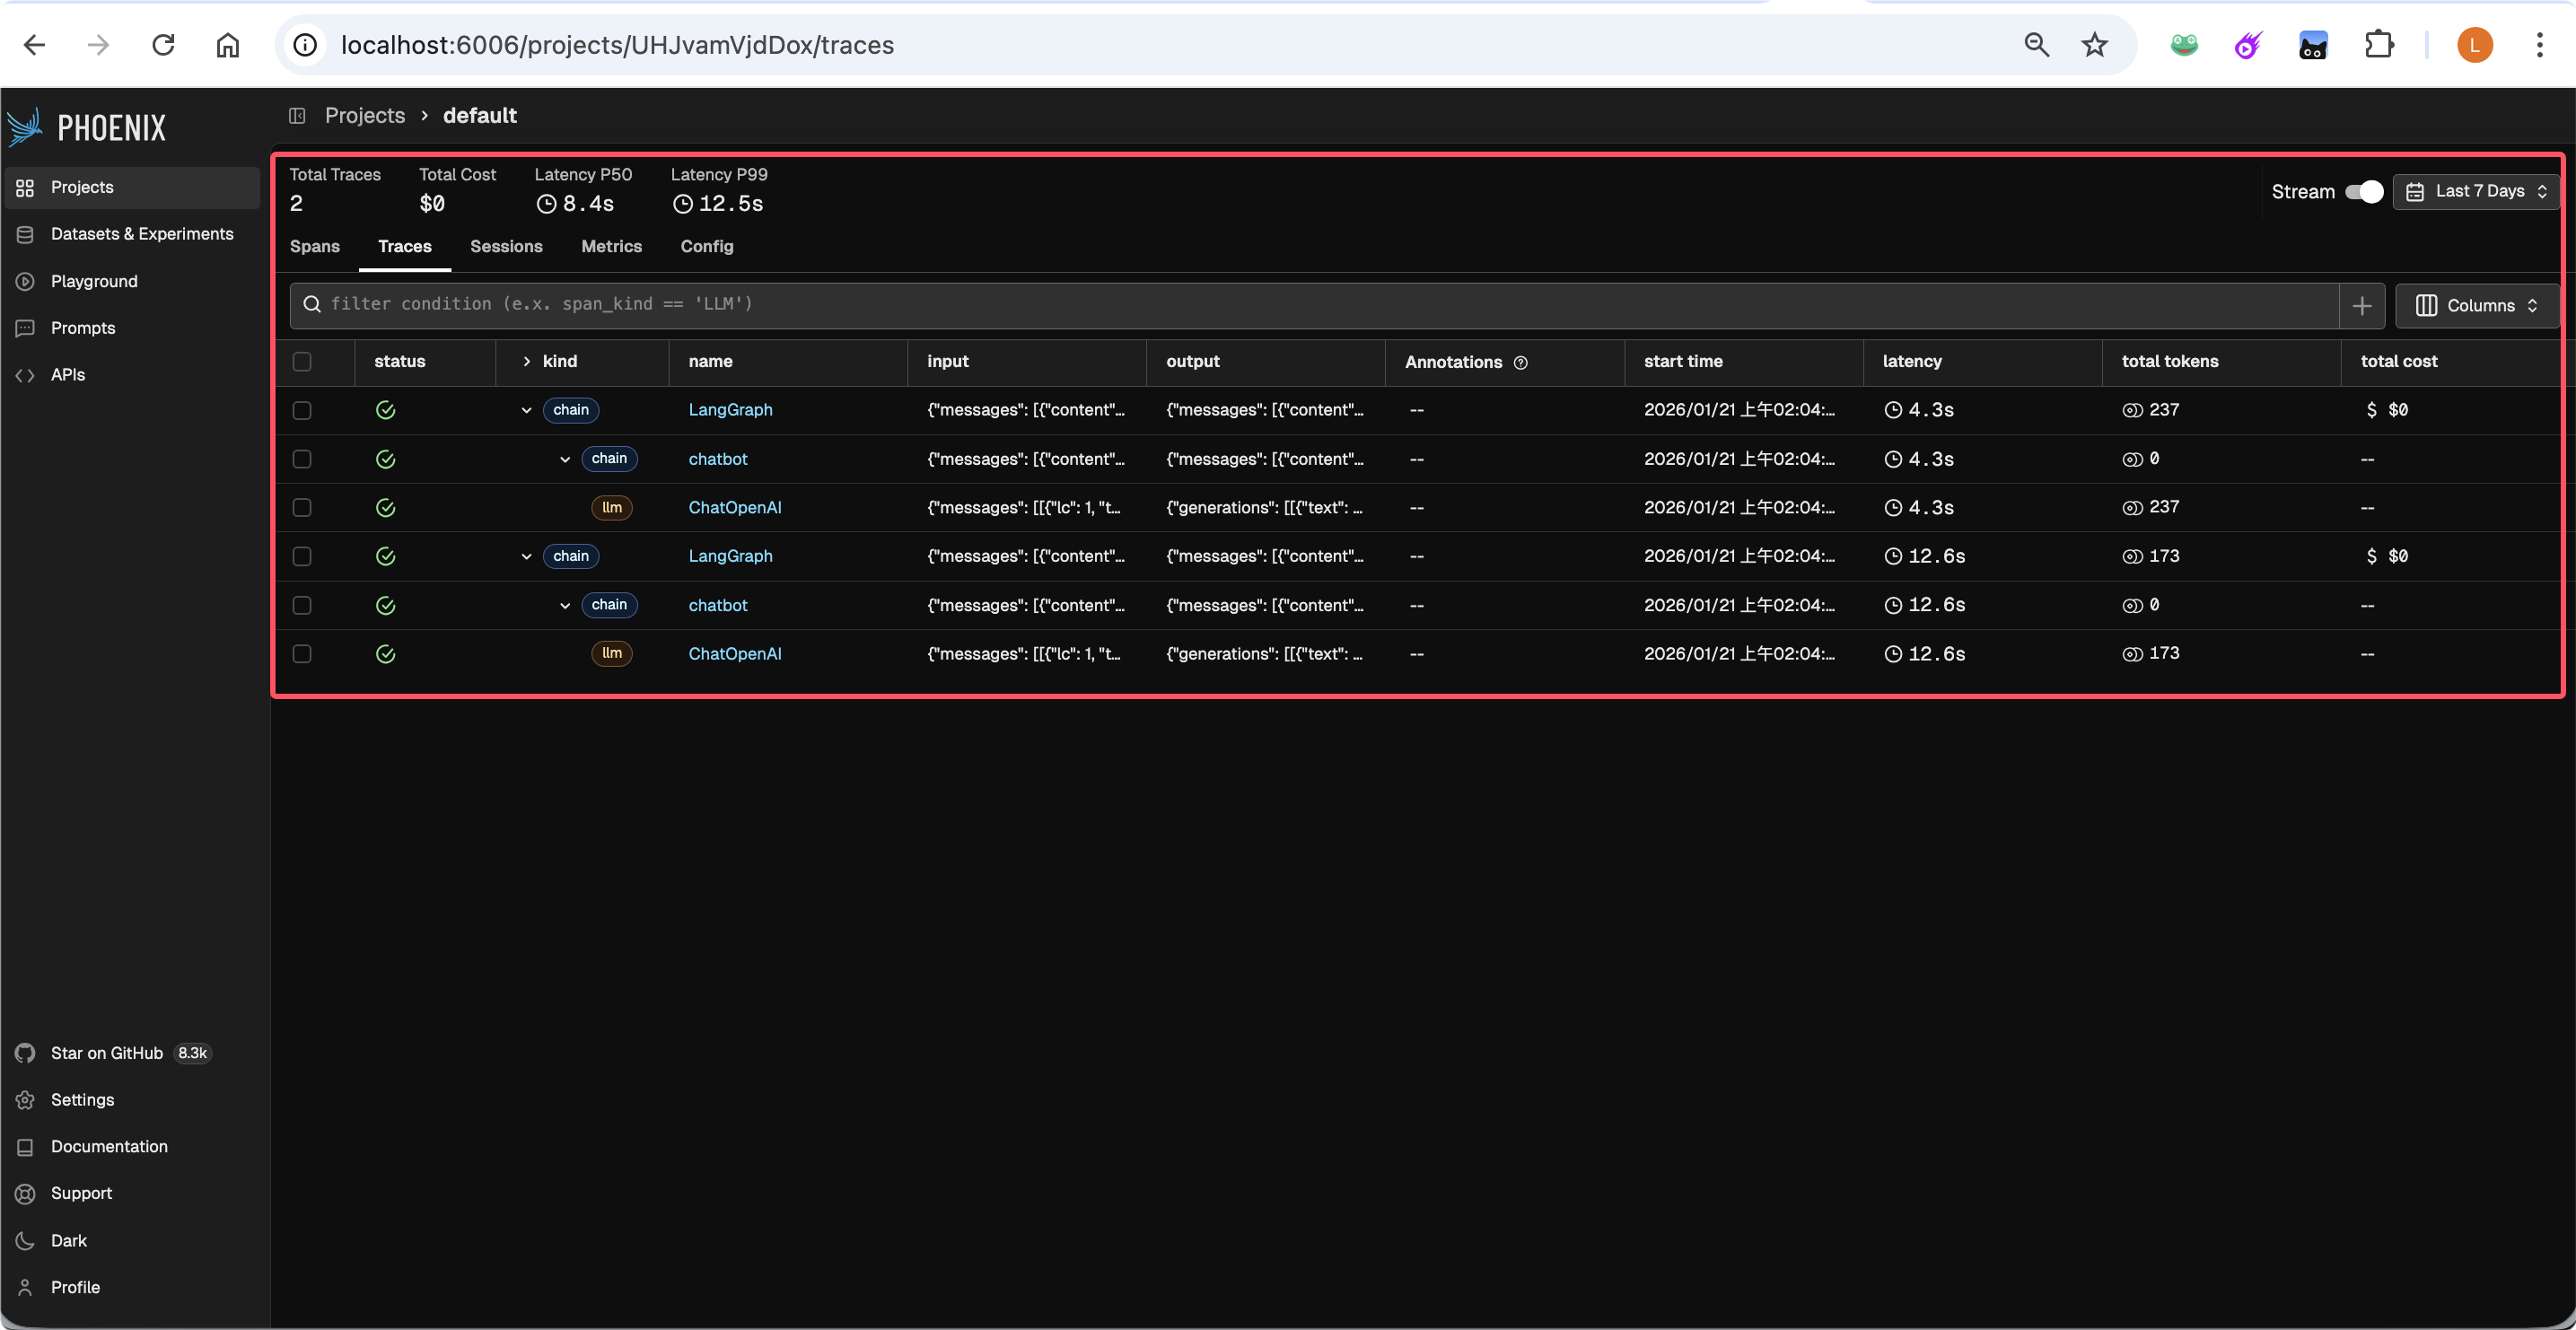Open the Columns dropdown
Screen dimensions: 2576x1330
point(2476,306)
